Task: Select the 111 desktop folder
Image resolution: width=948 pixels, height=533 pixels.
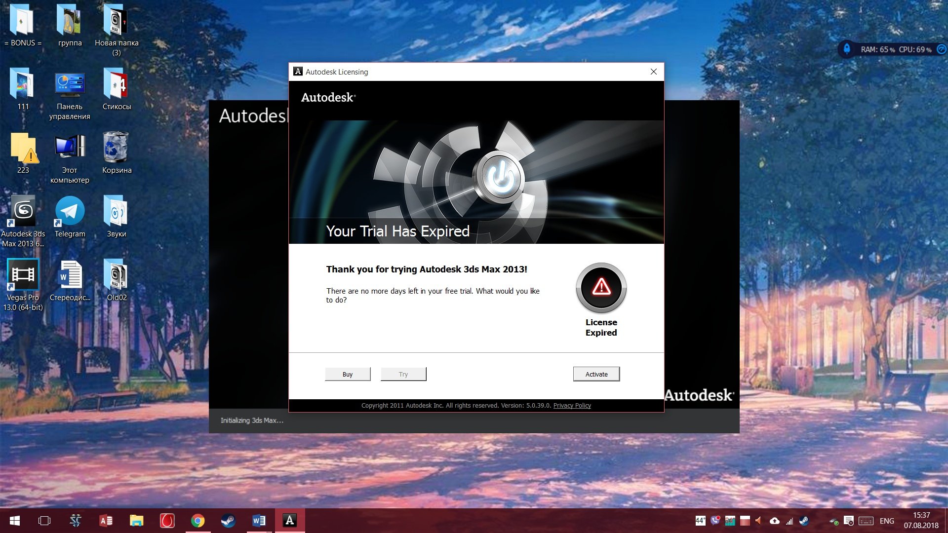Action: 23,89
